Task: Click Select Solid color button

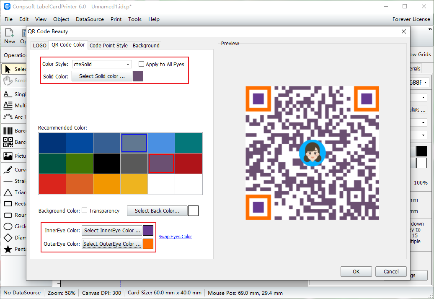Action: pyautogui.click(x=102, y=76)
